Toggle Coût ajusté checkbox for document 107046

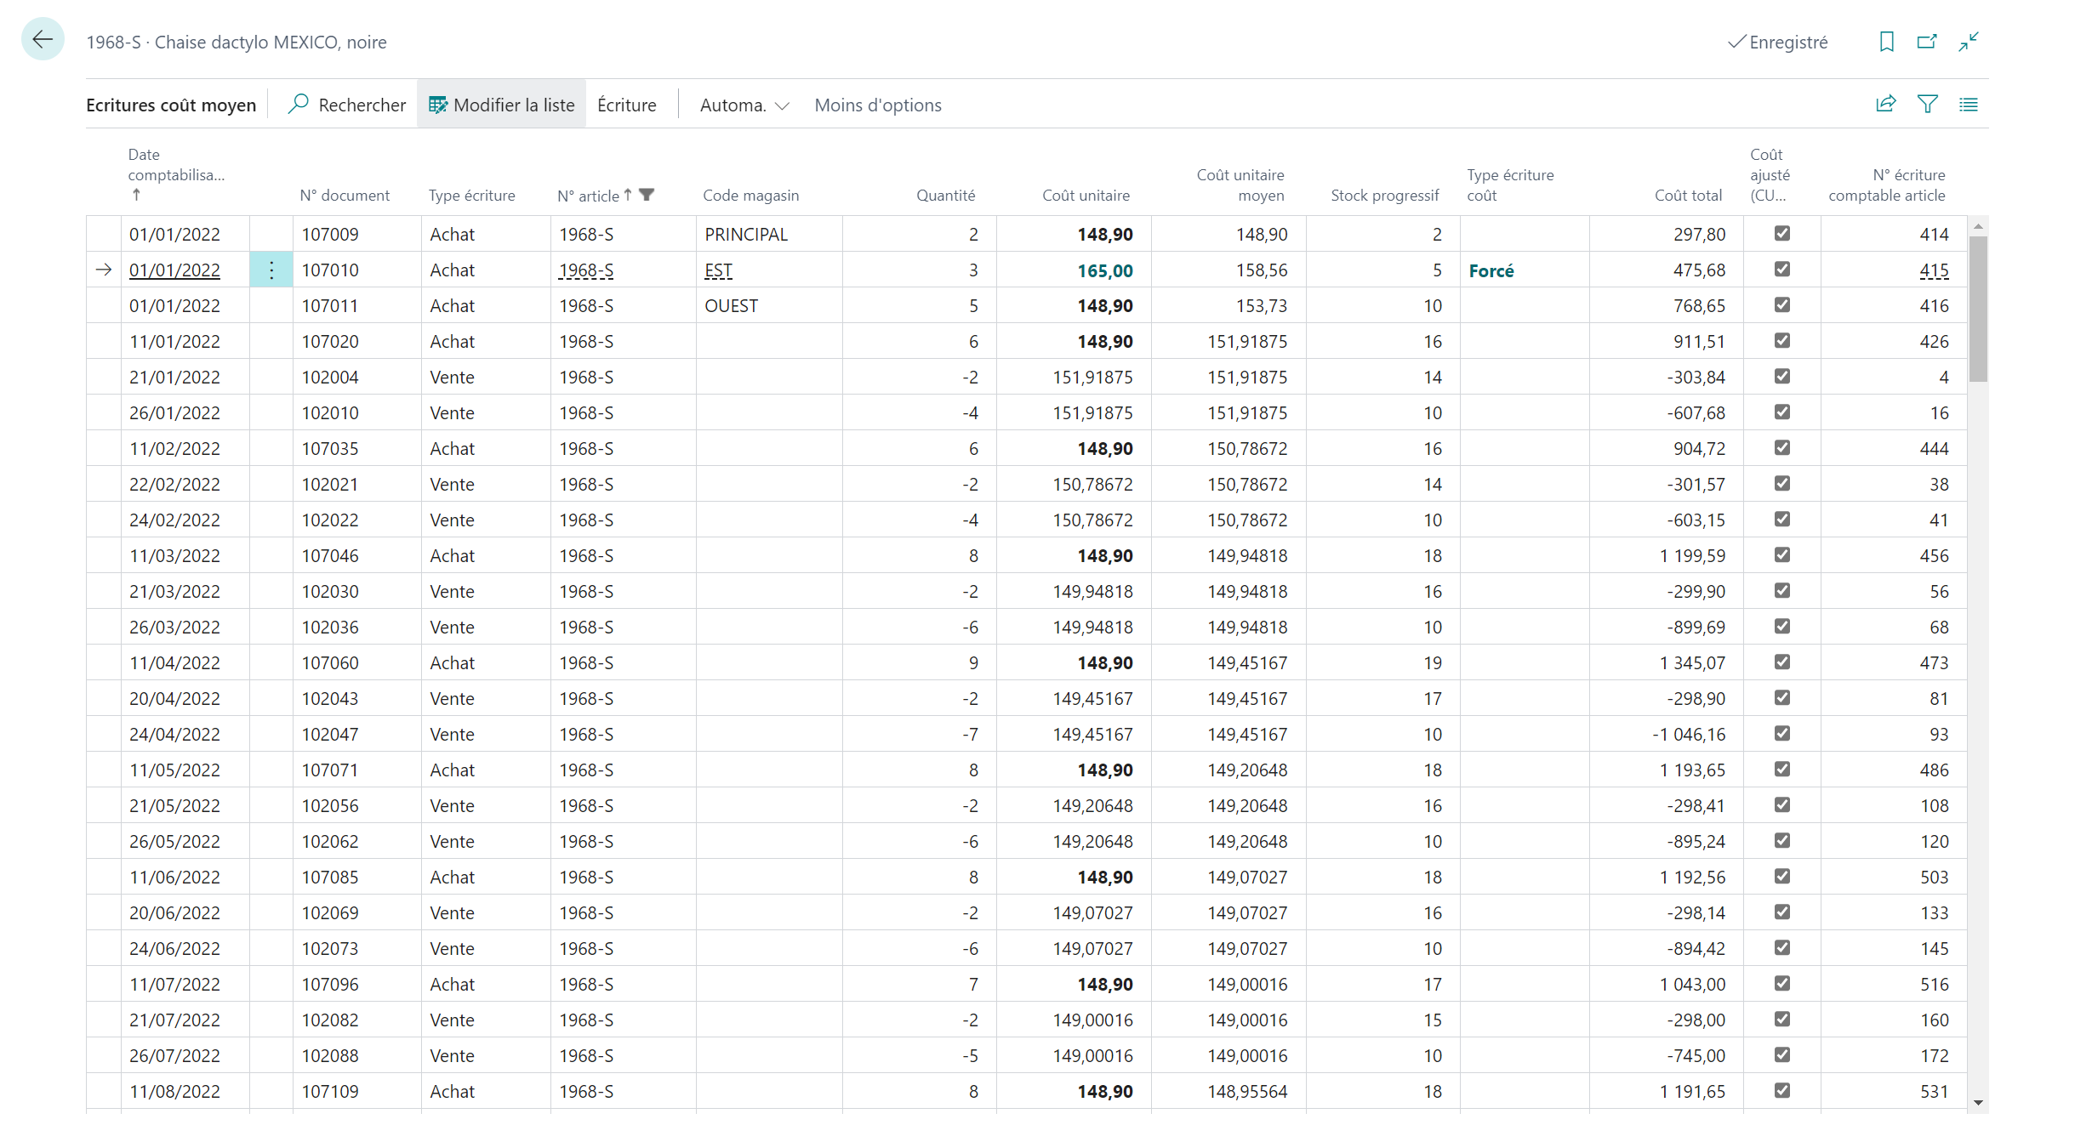pos(1782,554)
